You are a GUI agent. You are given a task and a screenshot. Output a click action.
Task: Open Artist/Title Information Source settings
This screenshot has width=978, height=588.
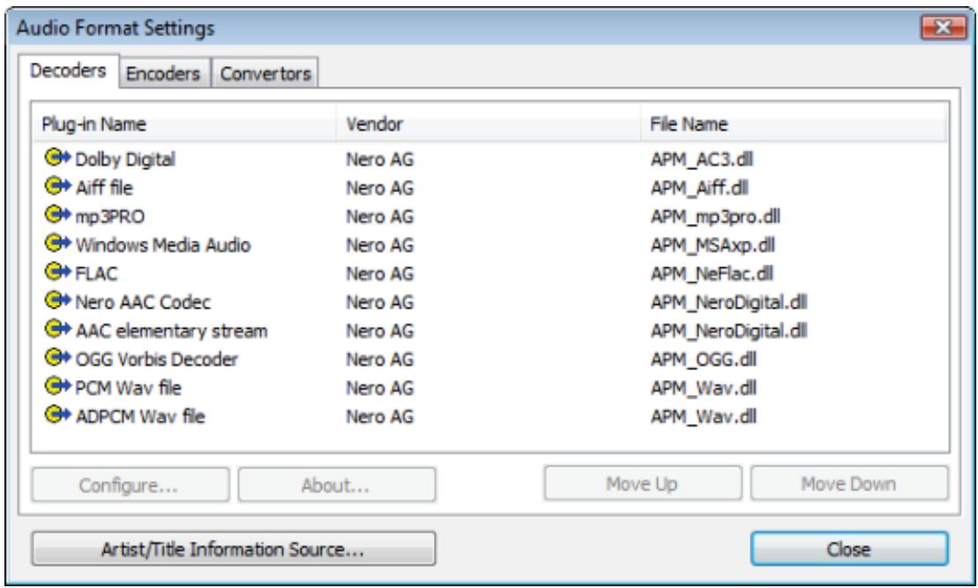[234, 549]
